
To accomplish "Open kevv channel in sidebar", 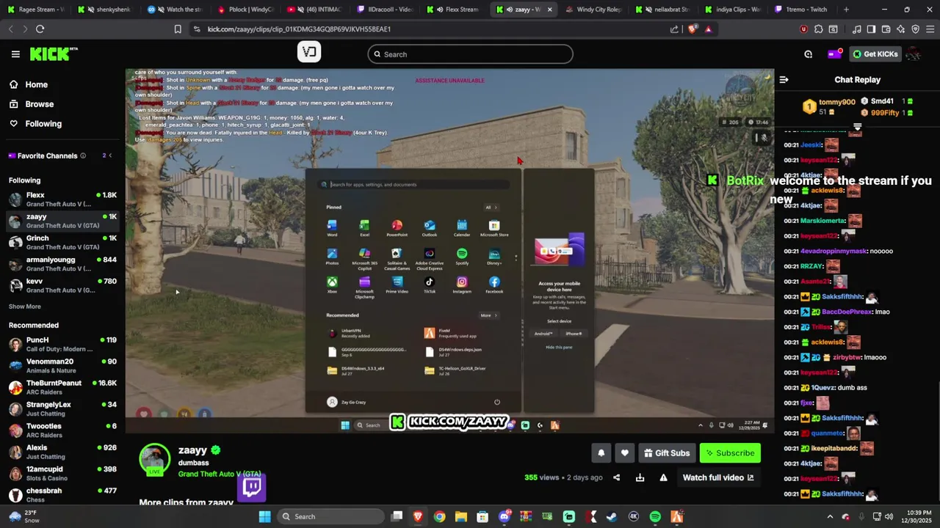I will [x=62, y=285].
